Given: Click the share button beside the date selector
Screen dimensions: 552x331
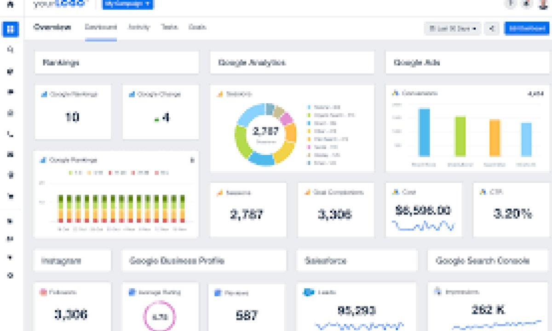Looking at the screenshot, I should [492, 28].
